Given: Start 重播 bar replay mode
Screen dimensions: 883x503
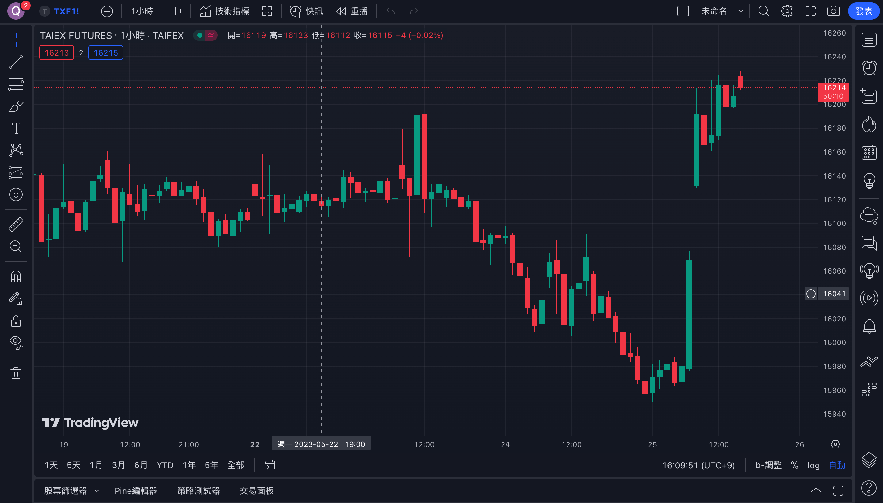Looking at the screenshot, I should point(352,11).
